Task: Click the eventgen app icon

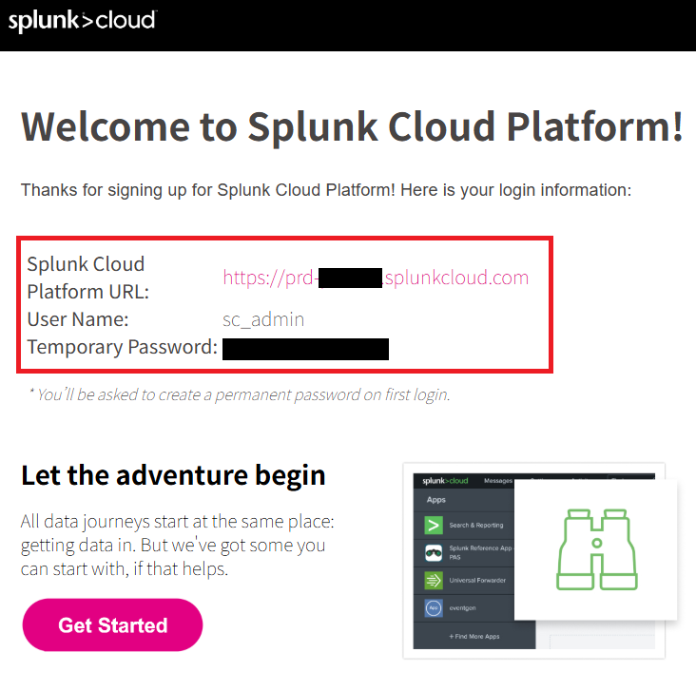Action: [x=434, y=607]
